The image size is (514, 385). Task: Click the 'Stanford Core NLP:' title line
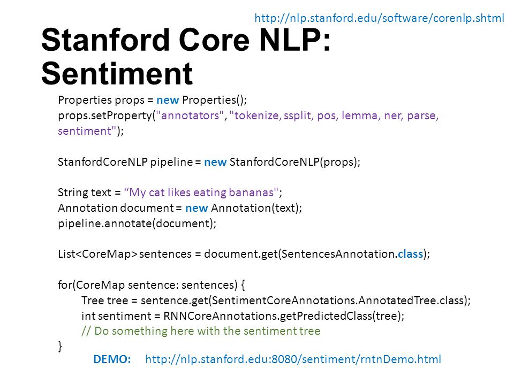tap(186, 40)
